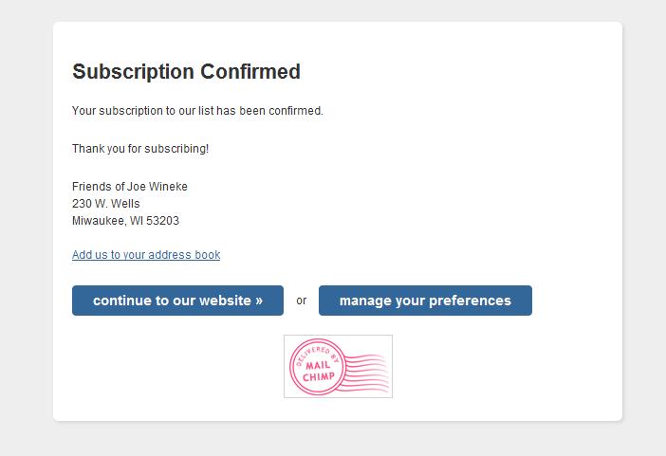The width and height of the screenshot is (666, 456).
Task: Click the Friends of Joe Wineke line
Action: pyautogui.click(x=130, y=187)
